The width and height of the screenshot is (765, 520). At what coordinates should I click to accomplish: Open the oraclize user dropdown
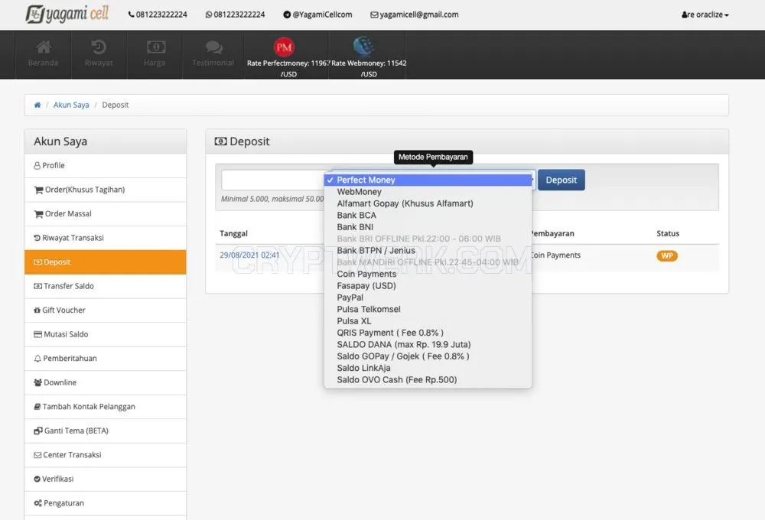click(x=705, y=15)
